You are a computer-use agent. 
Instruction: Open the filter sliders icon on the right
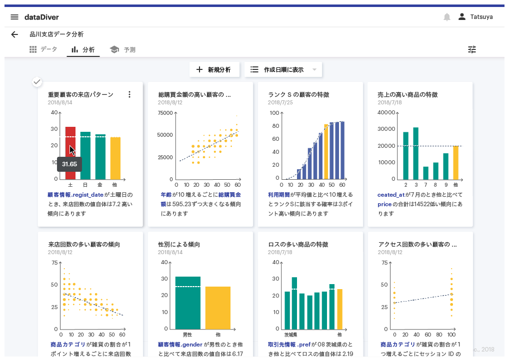coord(471,49)
